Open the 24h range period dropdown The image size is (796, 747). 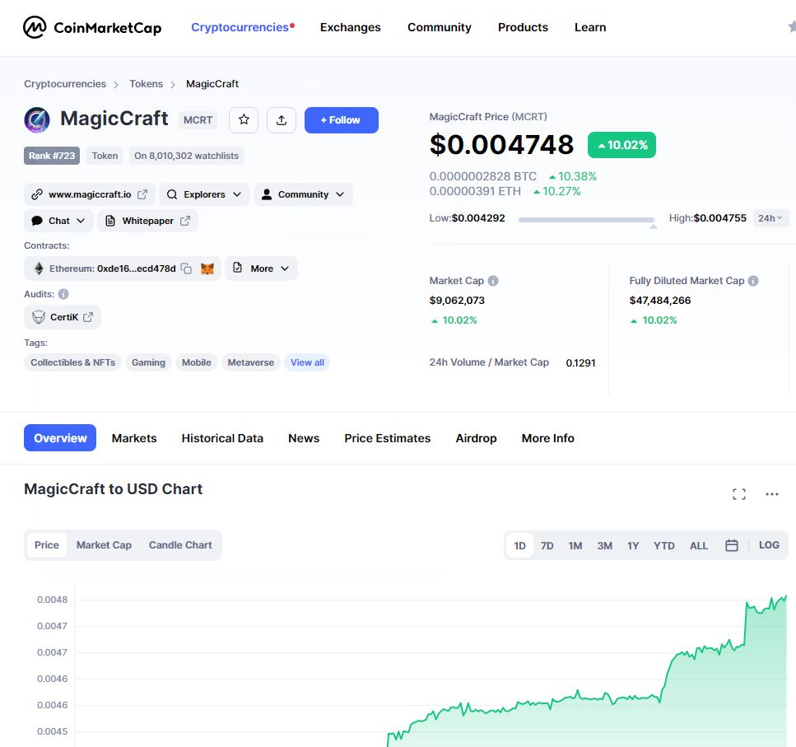click(770, 218)
